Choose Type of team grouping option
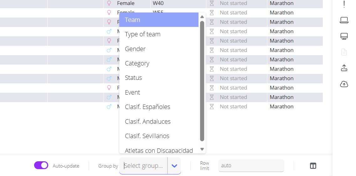The width and height of the screenshot is (356, 176). [x=159, y=34]
